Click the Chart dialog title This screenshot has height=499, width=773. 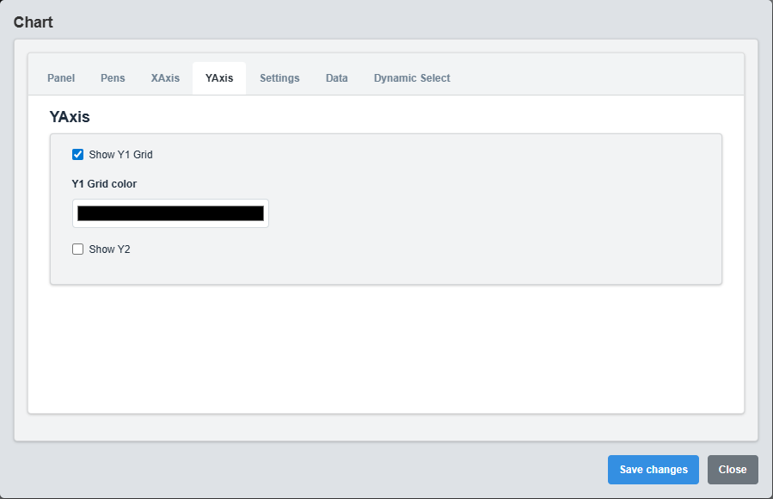coord(33,22)
